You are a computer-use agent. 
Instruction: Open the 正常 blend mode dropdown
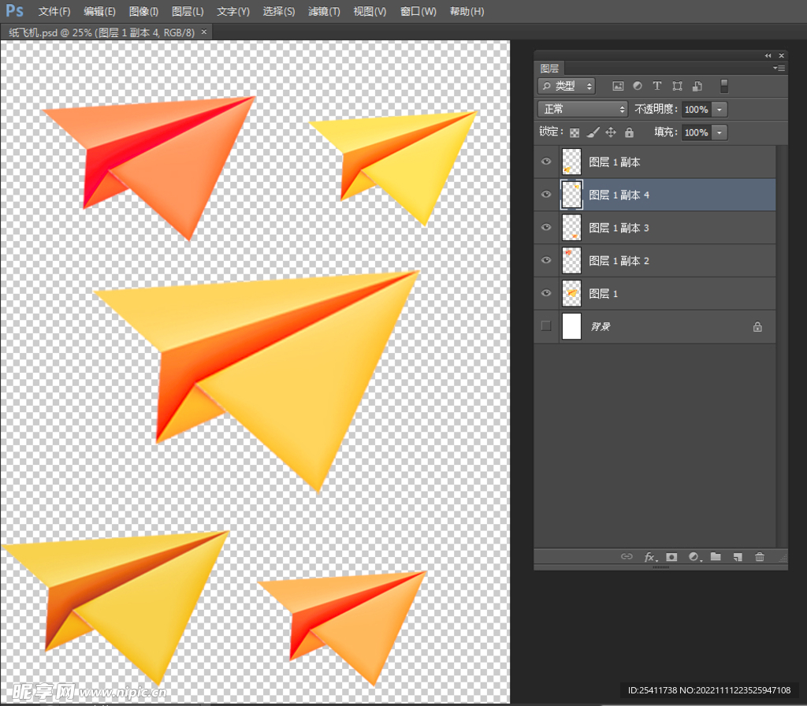(582, 109)
